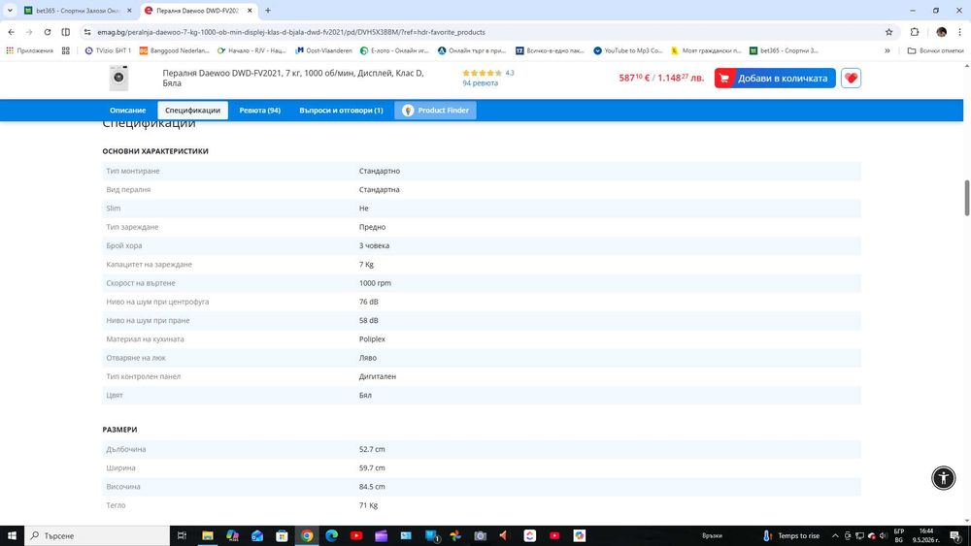
Task: Click the 1000 rpm spin speed value
Action: pos(375,282)
